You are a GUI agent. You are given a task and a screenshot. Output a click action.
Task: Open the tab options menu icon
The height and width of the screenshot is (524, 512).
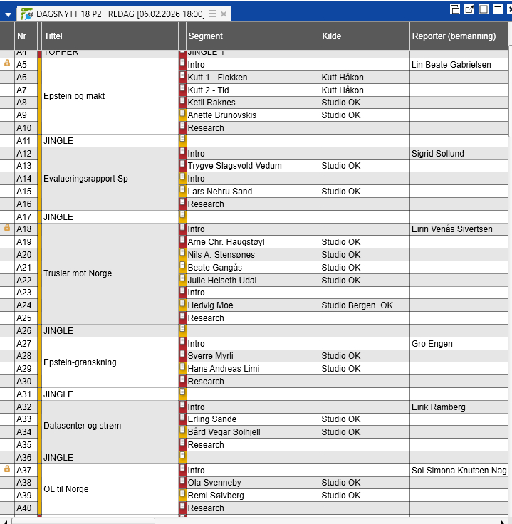click(x=212, y=14)
